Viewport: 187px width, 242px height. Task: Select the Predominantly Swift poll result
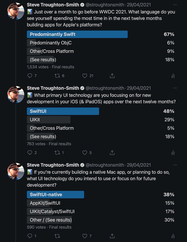pyautogui.click(x=77, y=34)
